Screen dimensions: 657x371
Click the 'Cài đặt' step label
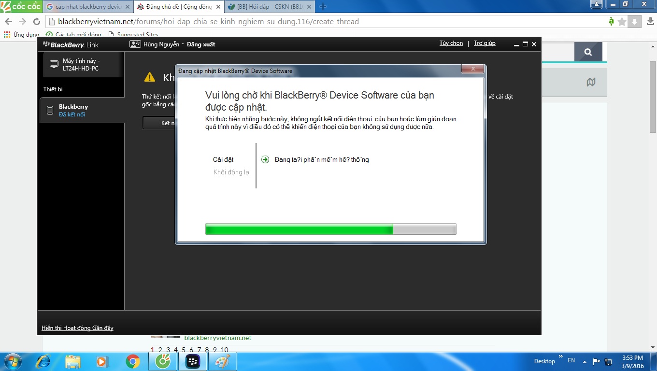(223, 159)
